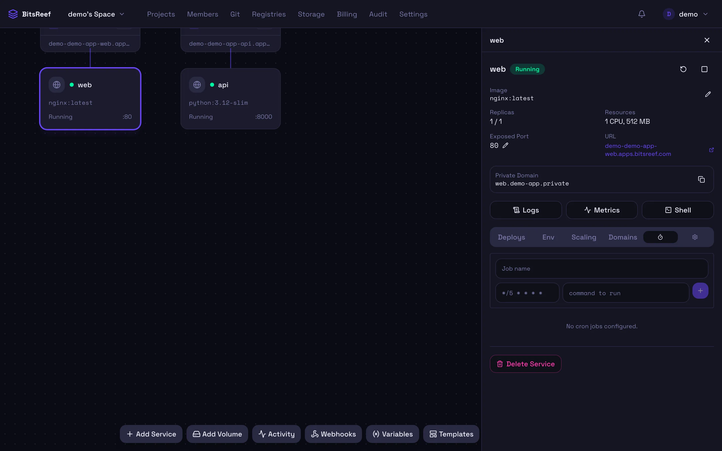This screenshot has height=451, width=722.
Task: Go to the Projects menu
Action: point(161,14)
